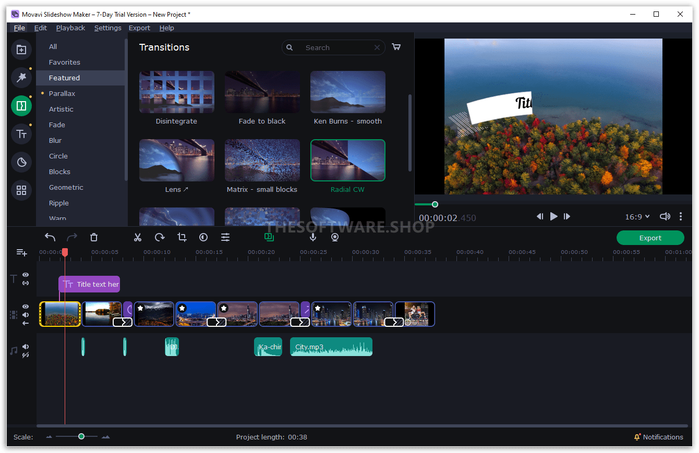
Task: Mute the audio track
Action: click(x=25, y=347)
